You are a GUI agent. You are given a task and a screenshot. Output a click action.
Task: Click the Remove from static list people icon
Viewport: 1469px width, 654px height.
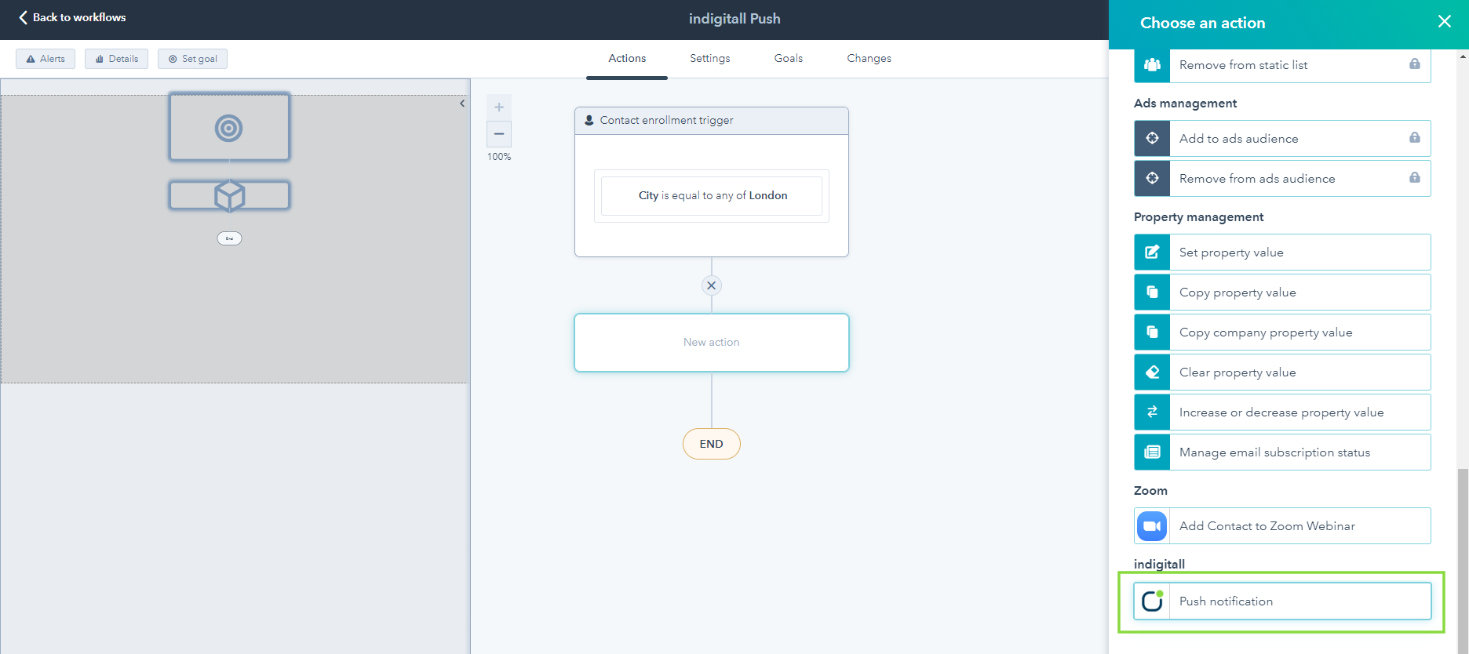pyautogui.click(x=1152, y=65)
